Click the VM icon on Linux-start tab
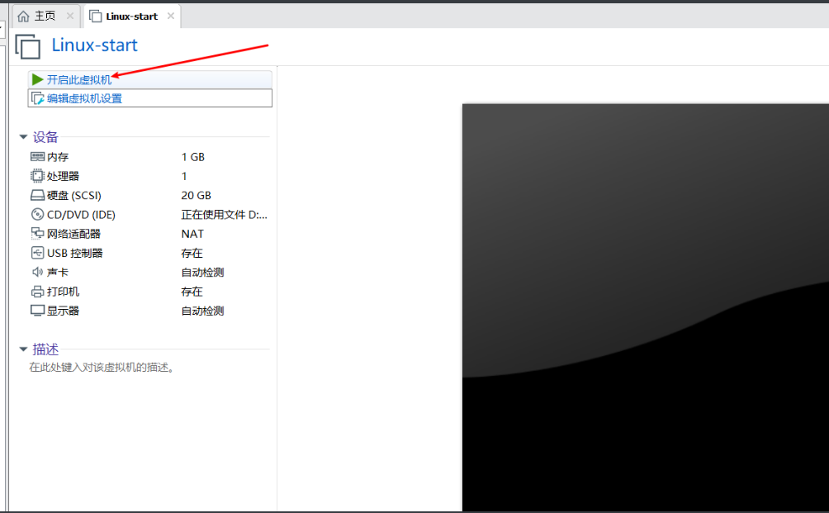The height and width of the screenshot is (513, 829). coord(96,17)
